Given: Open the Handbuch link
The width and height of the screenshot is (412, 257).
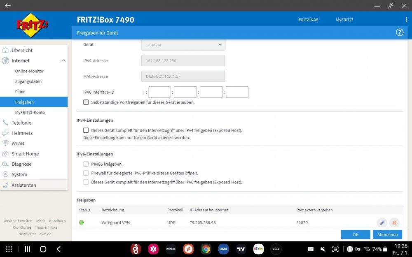Looking at the screenshot, I should pyautogui.click(x=57, y=221).
